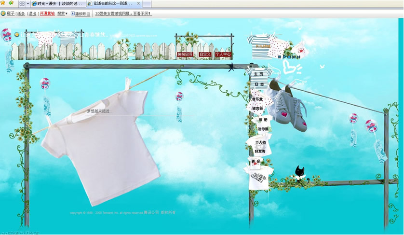Click the quick tabs grid icon
This screenshot has height=235, width=404.
click(22, 4)
